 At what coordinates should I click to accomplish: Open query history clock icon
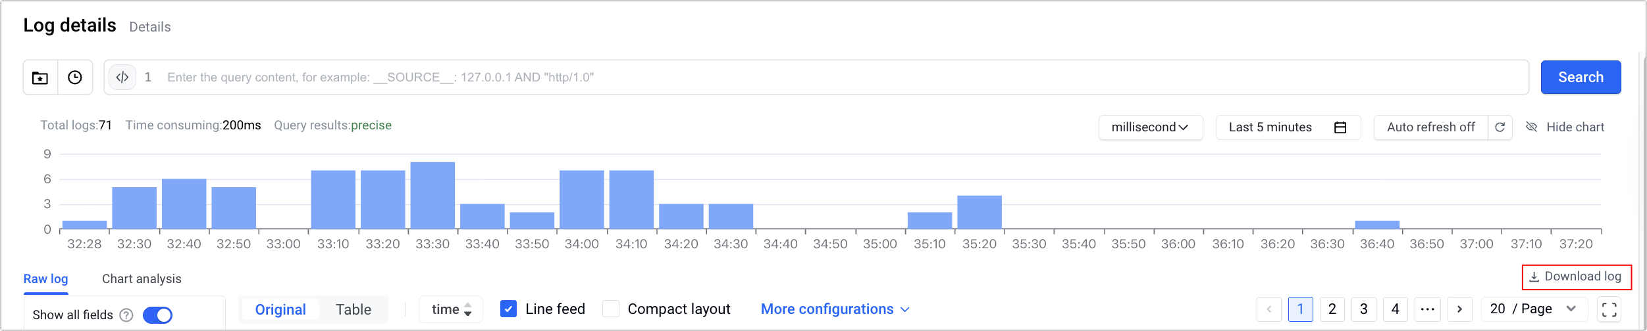[75, 77]
